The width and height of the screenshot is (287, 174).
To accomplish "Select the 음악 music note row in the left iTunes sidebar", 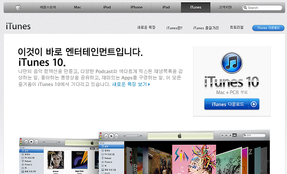I will [31, 151].
